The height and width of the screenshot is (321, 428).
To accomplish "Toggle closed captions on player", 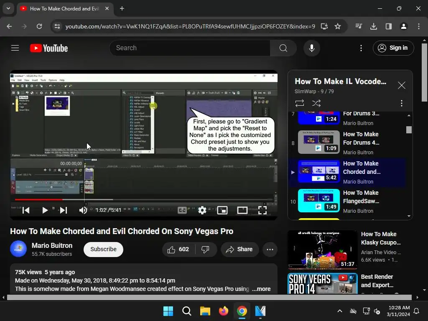I will tap(182, 210).
